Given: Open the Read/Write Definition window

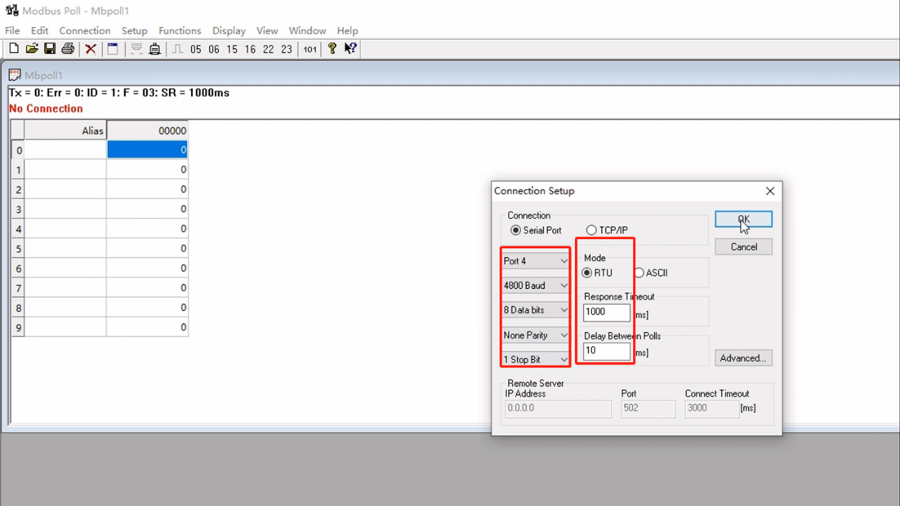Looking at the screenshot, I should (113, 48).
